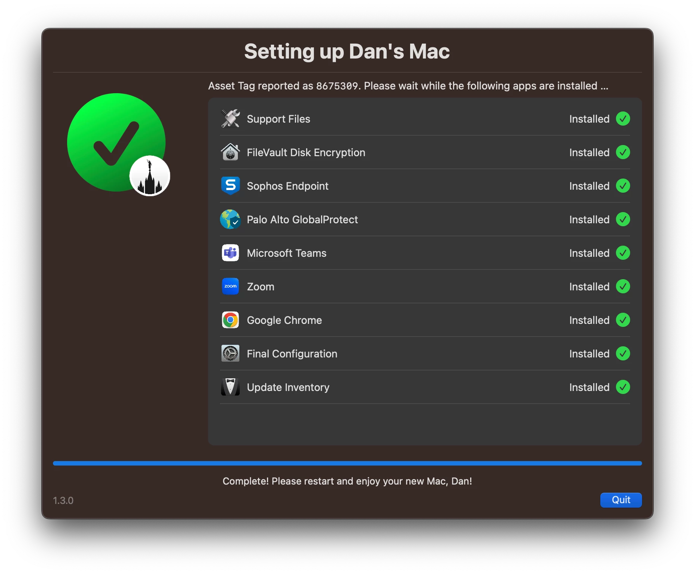Click green check beside Support Files status
695x574 pixels.
pos(623,119)
